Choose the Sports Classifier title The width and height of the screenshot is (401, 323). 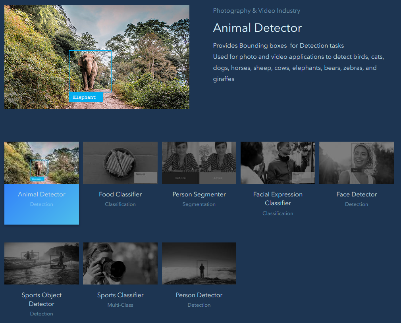(120, 295)
